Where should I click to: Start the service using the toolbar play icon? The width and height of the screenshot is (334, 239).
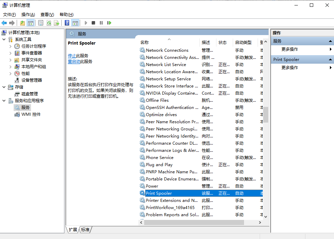point(86,23)
